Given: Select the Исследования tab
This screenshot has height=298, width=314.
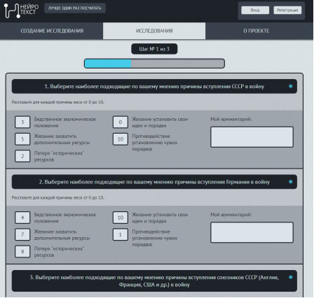Looking at the screenshot, I should (154, 31).
